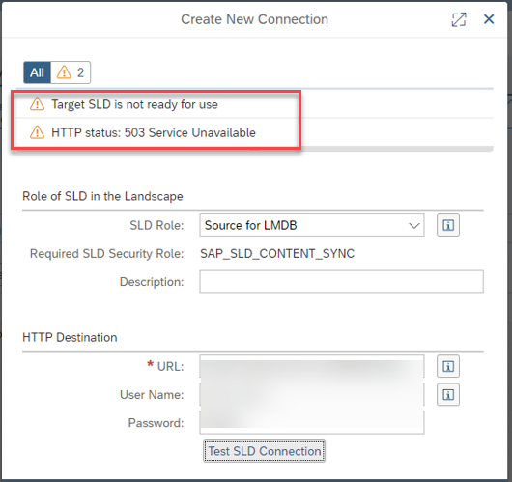Open the Source for LMDB combo box

pos(312,225)
